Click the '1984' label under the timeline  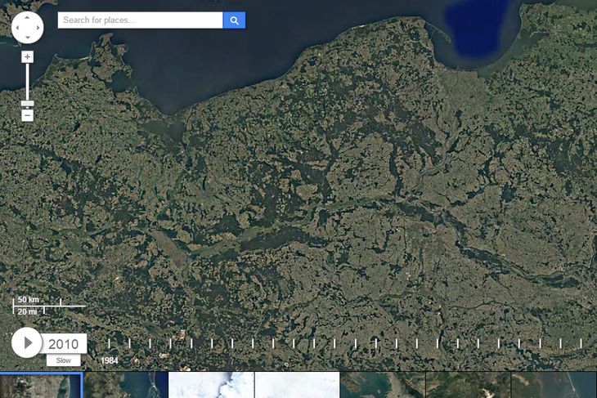click(x=110, y=360)
